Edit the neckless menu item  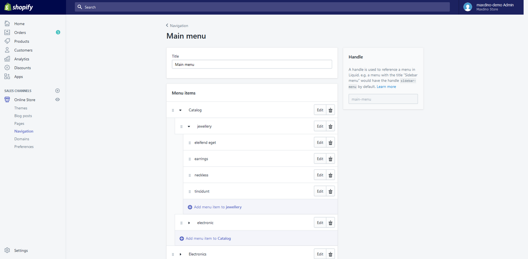[319, 174]
